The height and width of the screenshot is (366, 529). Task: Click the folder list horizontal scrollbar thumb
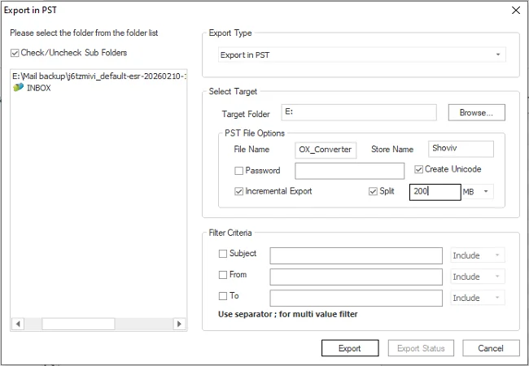78,325
